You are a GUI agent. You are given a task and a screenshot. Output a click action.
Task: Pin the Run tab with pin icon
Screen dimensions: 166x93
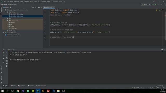coord(4,62)
